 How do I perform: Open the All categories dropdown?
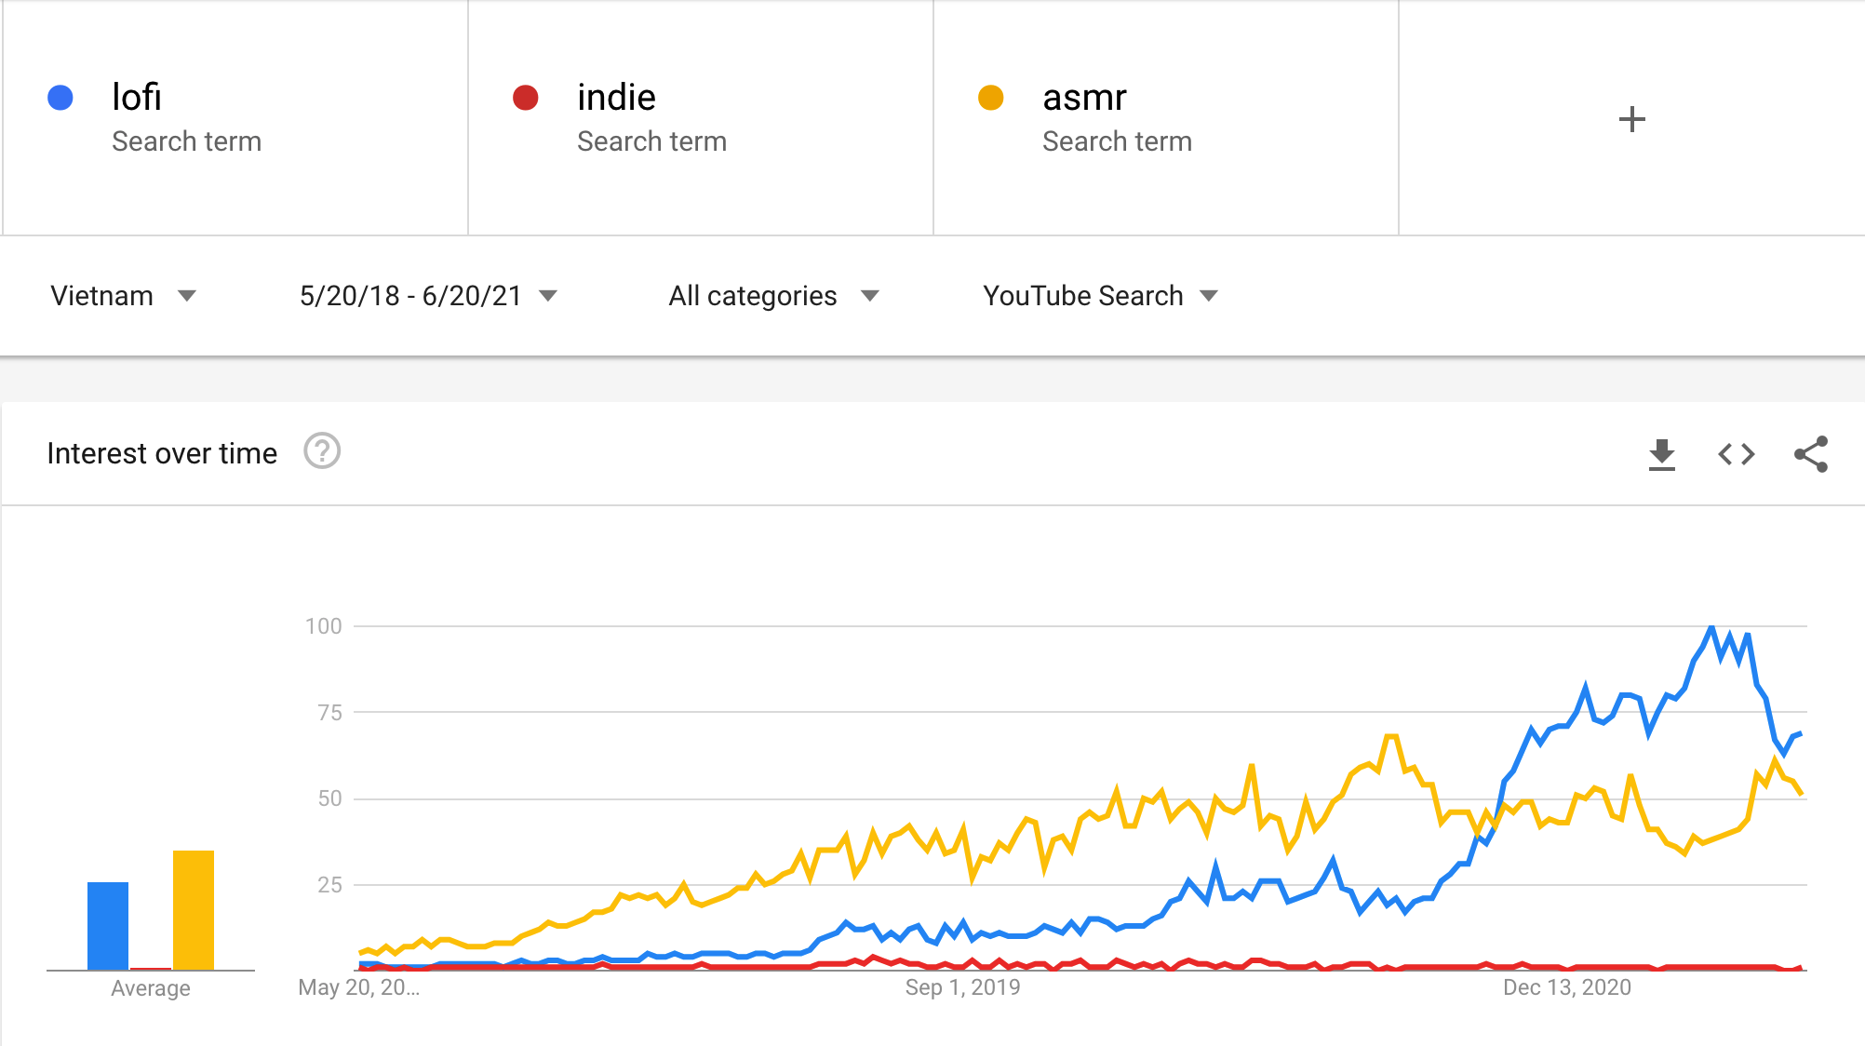click(x=772, y=296)
